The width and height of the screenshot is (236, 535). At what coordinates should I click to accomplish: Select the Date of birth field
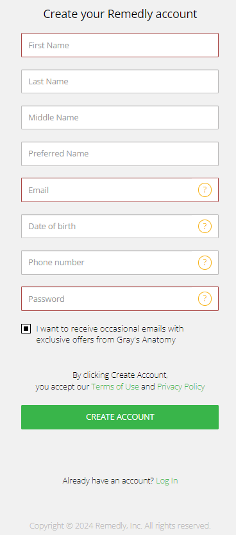click(110, 226)
